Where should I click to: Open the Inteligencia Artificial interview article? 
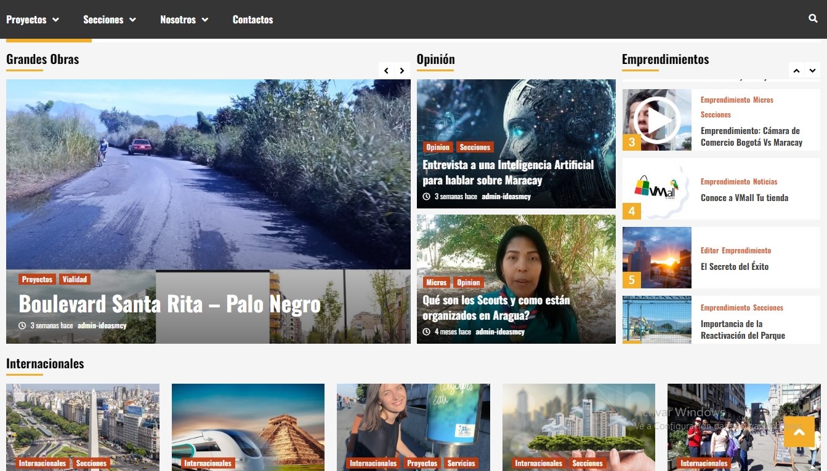(x=508, y=172)
